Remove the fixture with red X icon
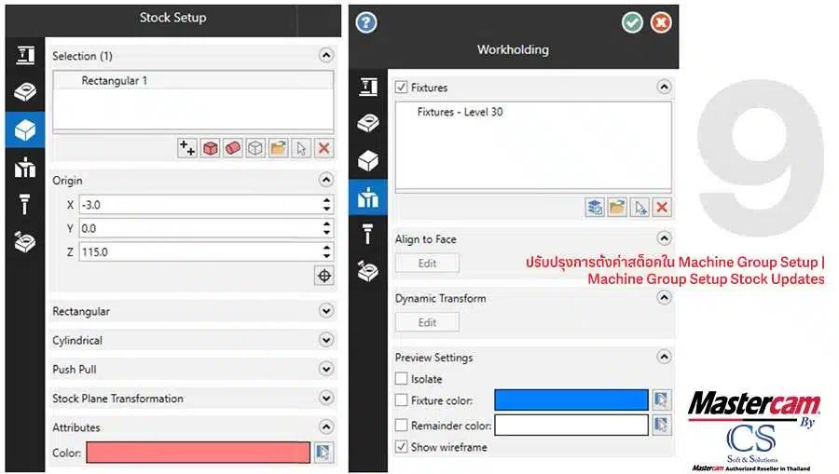This screenshot has width=839, height=474. click(x=662, y=208)
